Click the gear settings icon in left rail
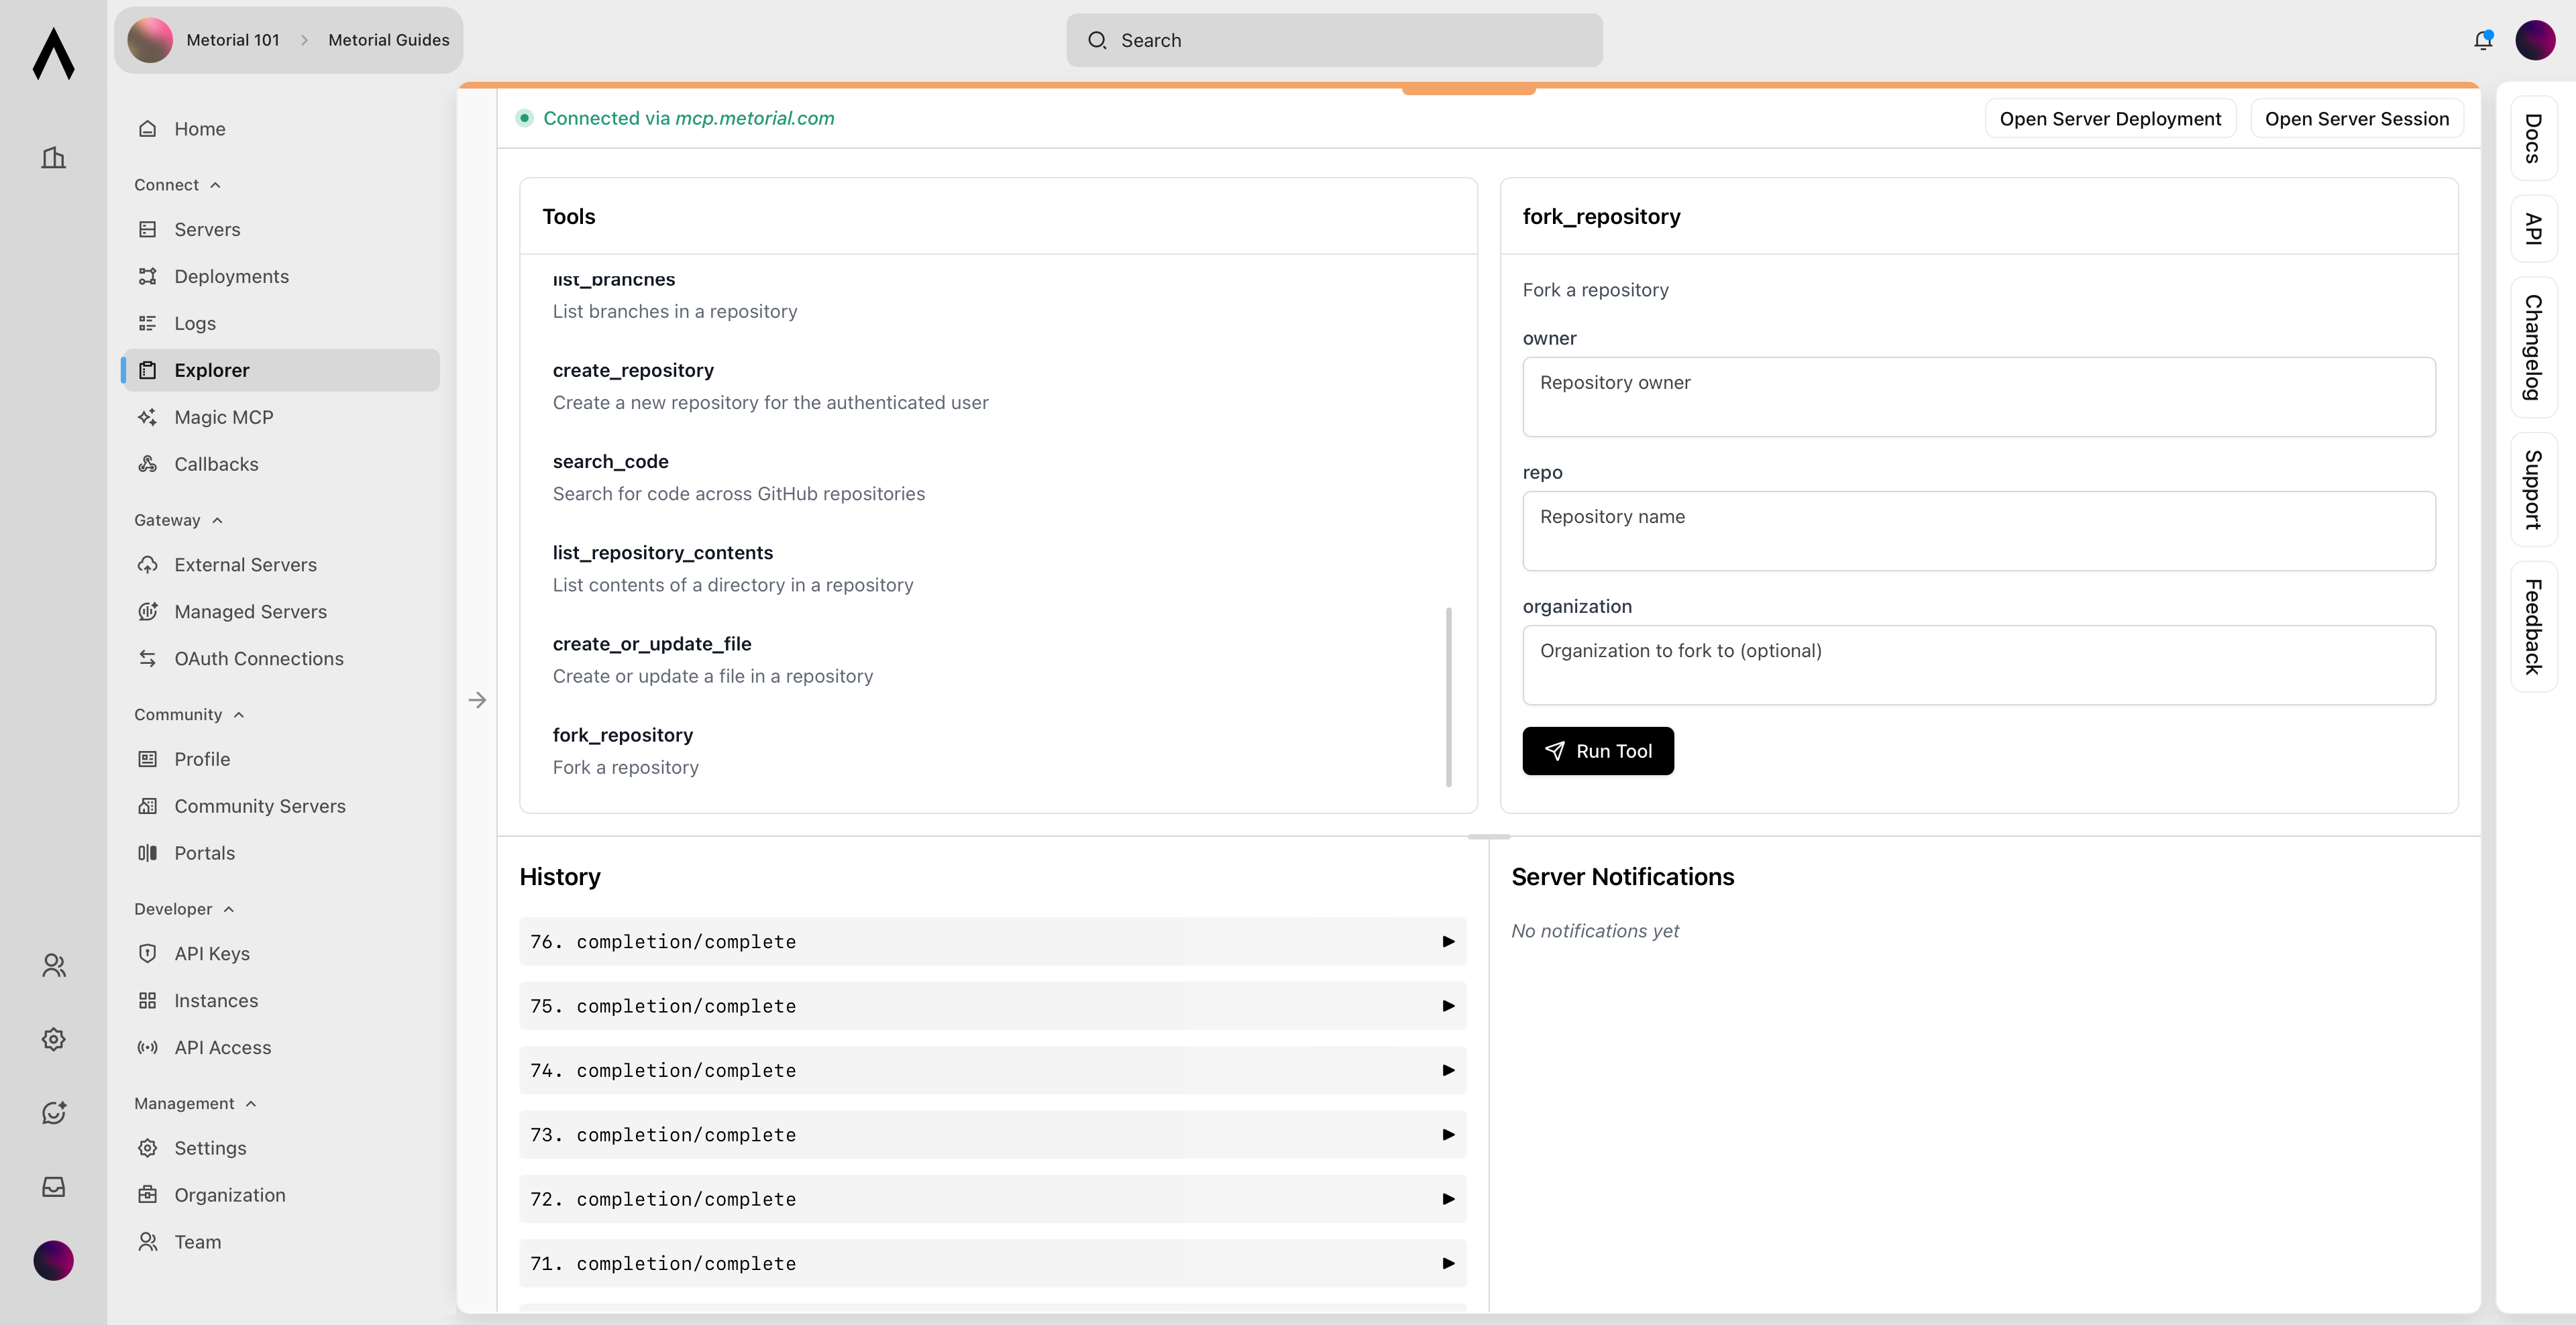The height and width of the screenshot is (1325, 2576). 53,1039
